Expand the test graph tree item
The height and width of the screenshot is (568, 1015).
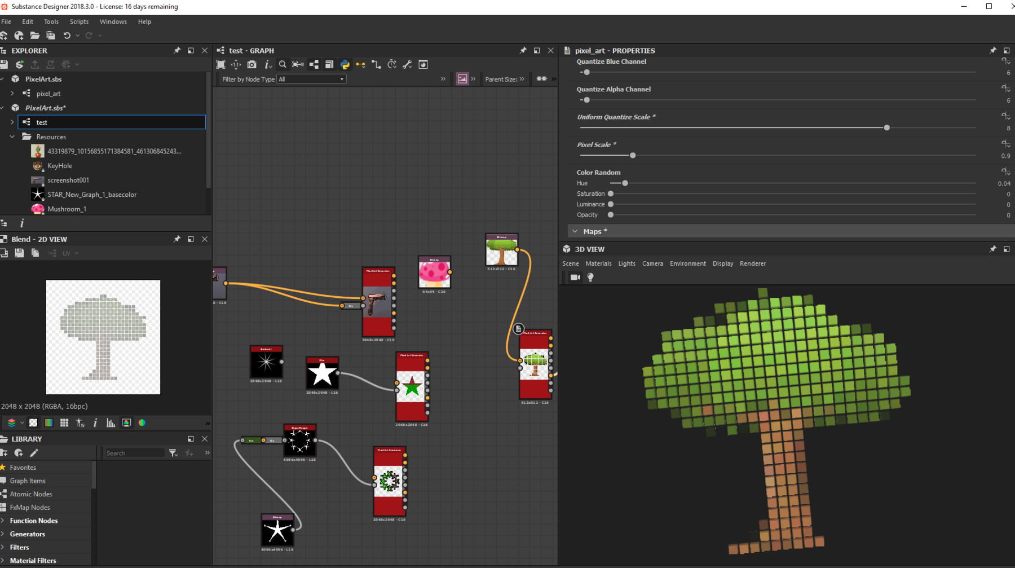point(12,122)
